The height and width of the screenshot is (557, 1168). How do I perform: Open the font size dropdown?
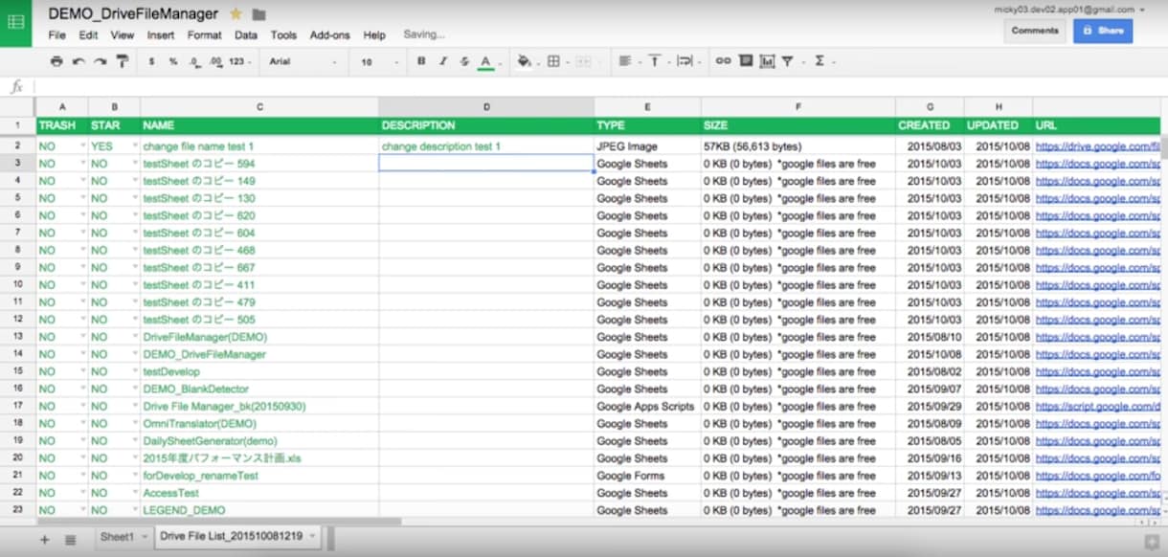[378, 61]
